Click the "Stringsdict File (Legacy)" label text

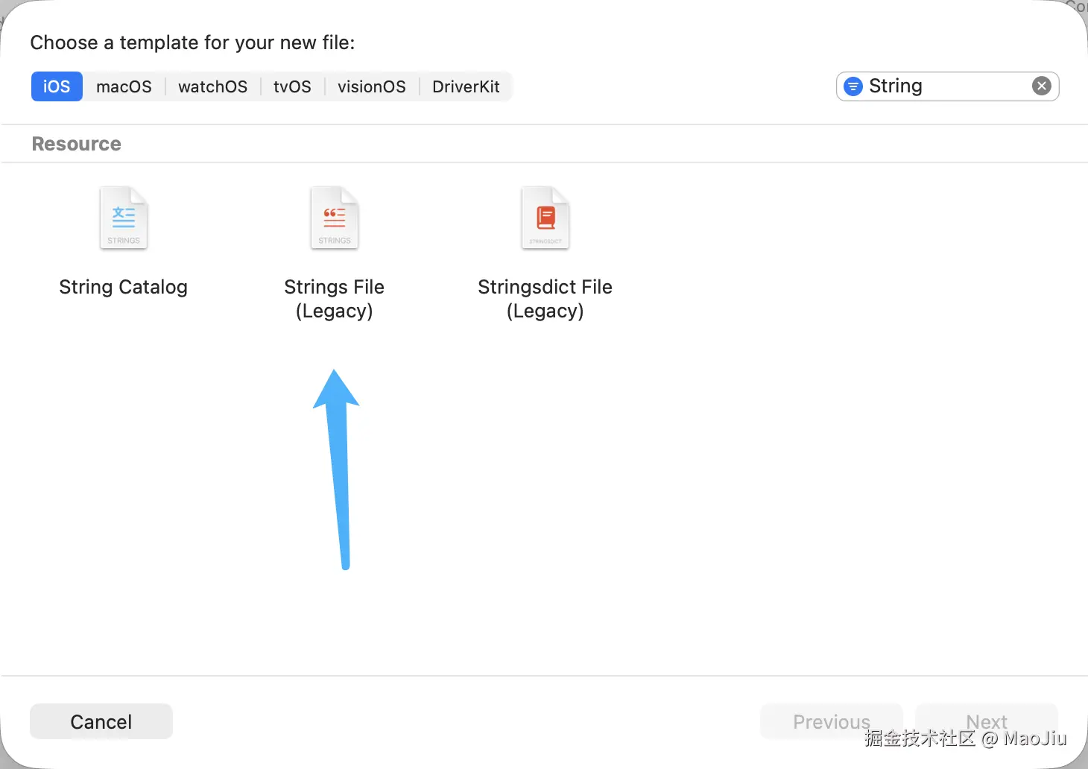click(545, 298)
